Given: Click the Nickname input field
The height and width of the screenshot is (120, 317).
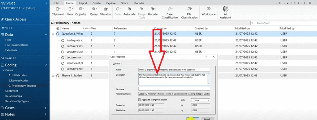Looking at the screenshot, I should tap(174, 89).
